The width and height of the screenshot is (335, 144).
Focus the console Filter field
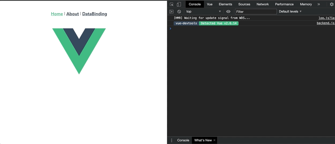256,11
